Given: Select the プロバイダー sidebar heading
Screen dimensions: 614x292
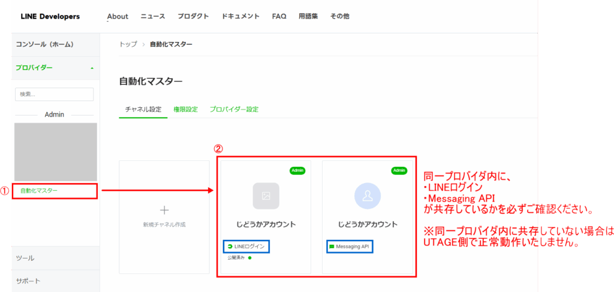Looking at the screenshot, I should [34, 68].
